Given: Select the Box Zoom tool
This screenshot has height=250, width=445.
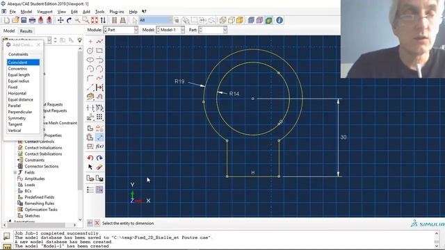Looking at the screenshot, I should (x=86, y=20).
